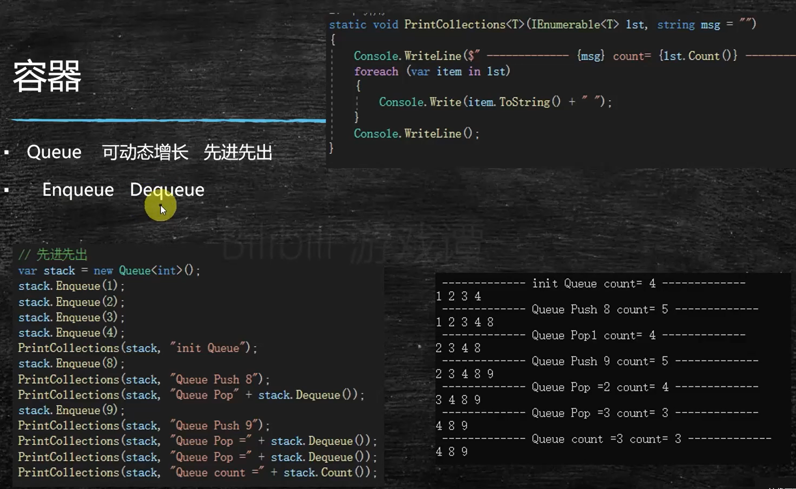Click the line with "Queue Push 9"

coord(144,426)
